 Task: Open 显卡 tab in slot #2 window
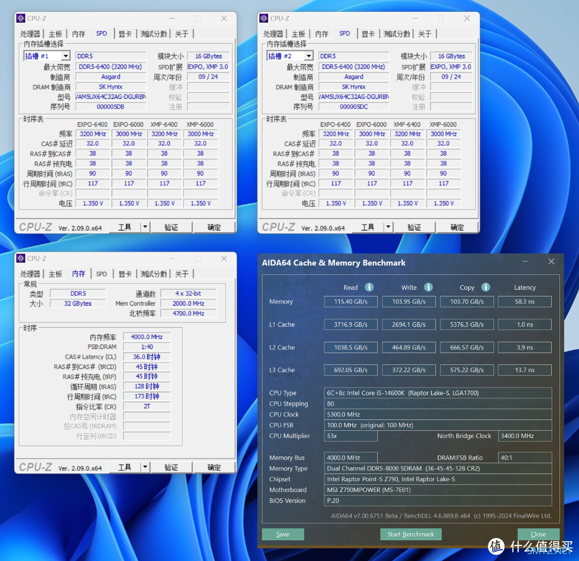pos(368,34)
